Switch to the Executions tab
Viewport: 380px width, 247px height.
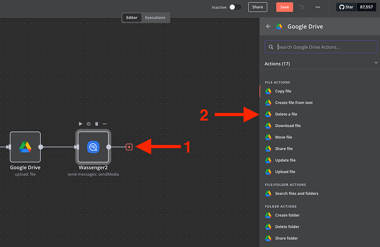(x=155, y=18)
